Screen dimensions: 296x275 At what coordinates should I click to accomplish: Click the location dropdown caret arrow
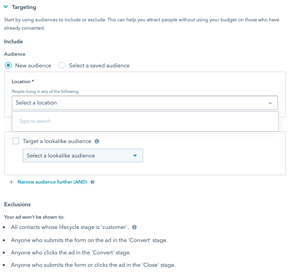(x=270, y=103)
